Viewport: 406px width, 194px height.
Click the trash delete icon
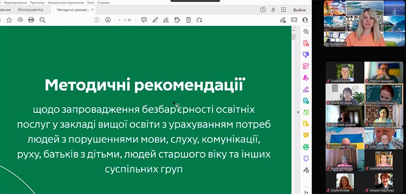[x=188, y=20]
